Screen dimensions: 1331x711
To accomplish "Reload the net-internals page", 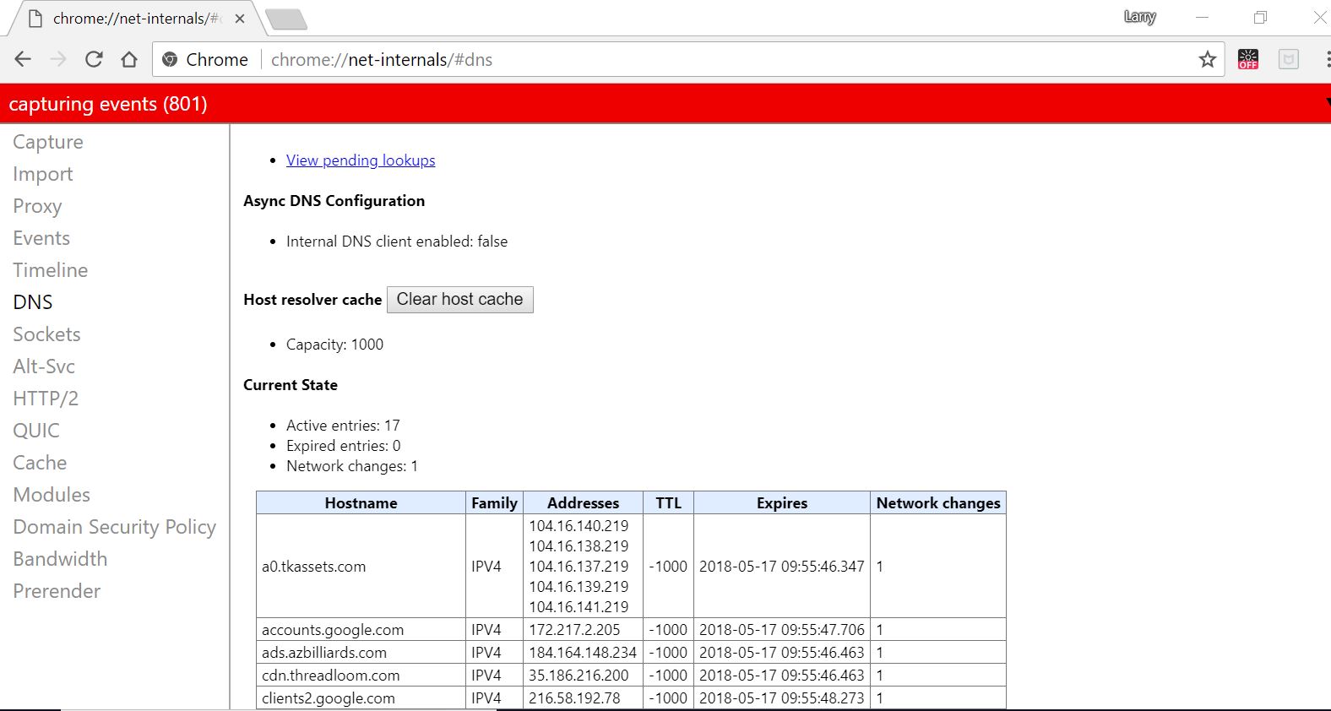I will pyautogui.click(x=94, y=59).
